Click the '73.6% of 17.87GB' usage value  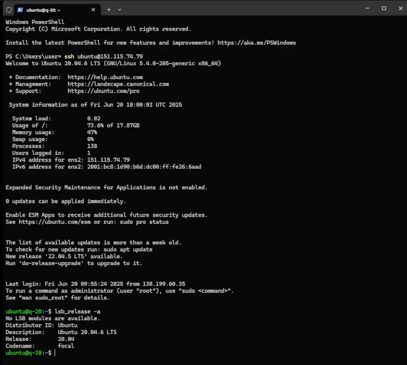(x=113, y=125)
